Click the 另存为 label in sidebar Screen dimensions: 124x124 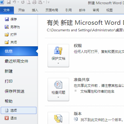15,27
